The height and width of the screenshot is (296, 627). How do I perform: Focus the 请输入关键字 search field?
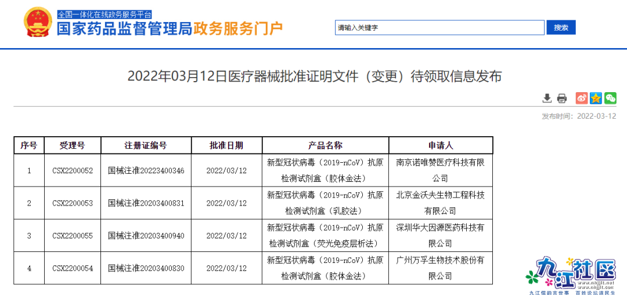439,28
